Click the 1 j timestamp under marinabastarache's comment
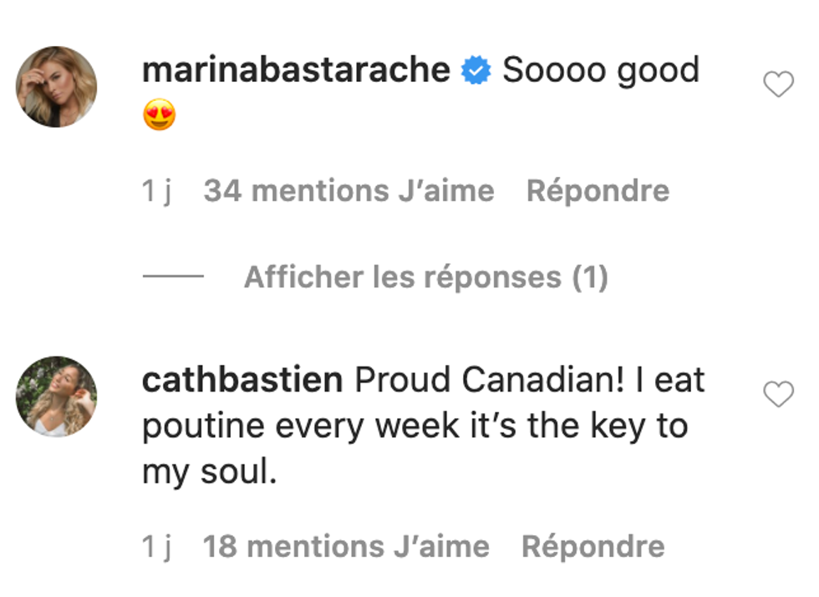This screenshot has height=597, width=819. (157, 191)
